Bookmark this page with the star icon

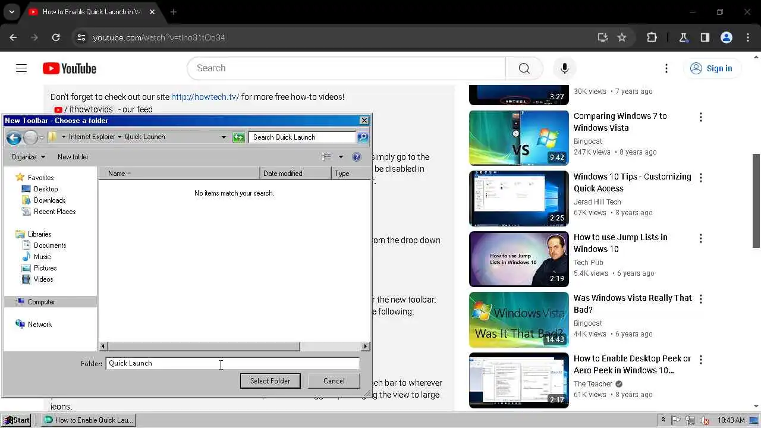click(x=622, y=37)
